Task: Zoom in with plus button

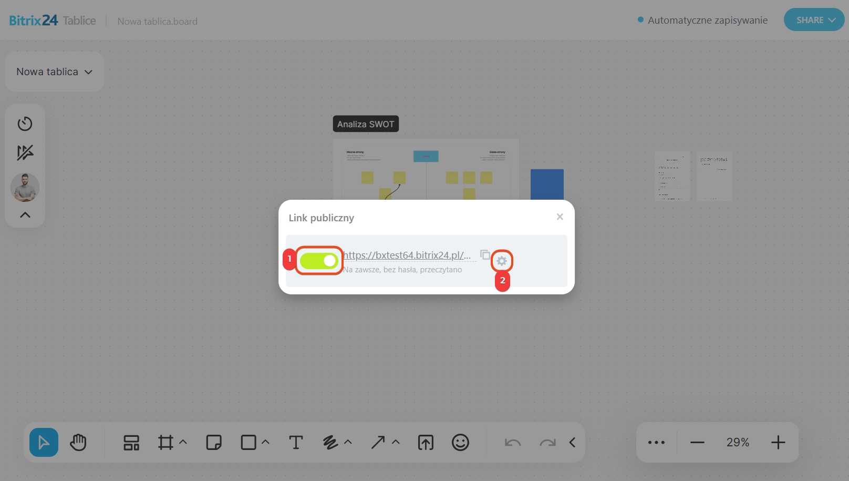Action: pyautogui.click(x=778, y=443)
